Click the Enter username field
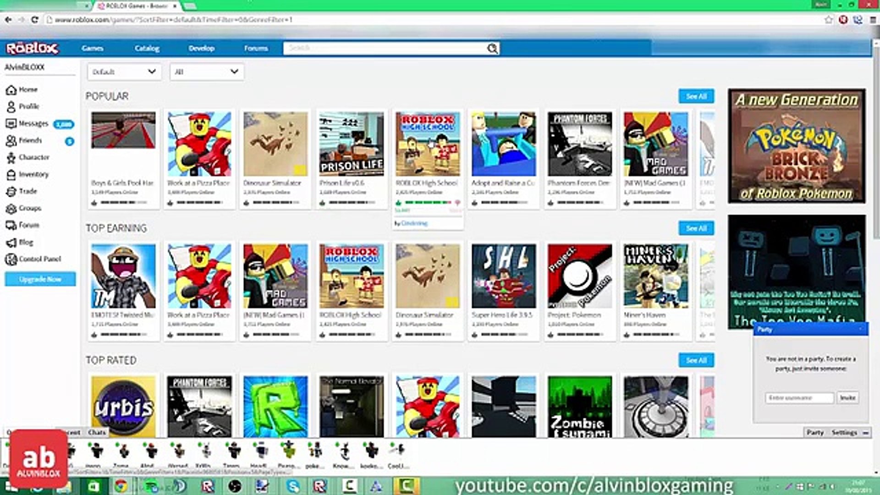This screenshot has height=495, width=880. pyautogui.click(x=799, y=398)
